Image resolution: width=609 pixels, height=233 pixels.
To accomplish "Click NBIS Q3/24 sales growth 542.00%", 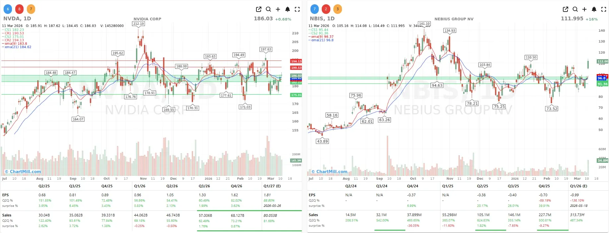I will click(x=382, y=220).
